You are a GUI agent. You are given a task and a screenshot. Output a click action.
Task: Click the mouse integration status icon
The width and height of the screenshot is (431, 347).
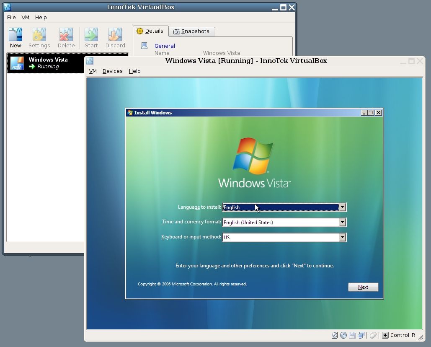coord(373,335)
